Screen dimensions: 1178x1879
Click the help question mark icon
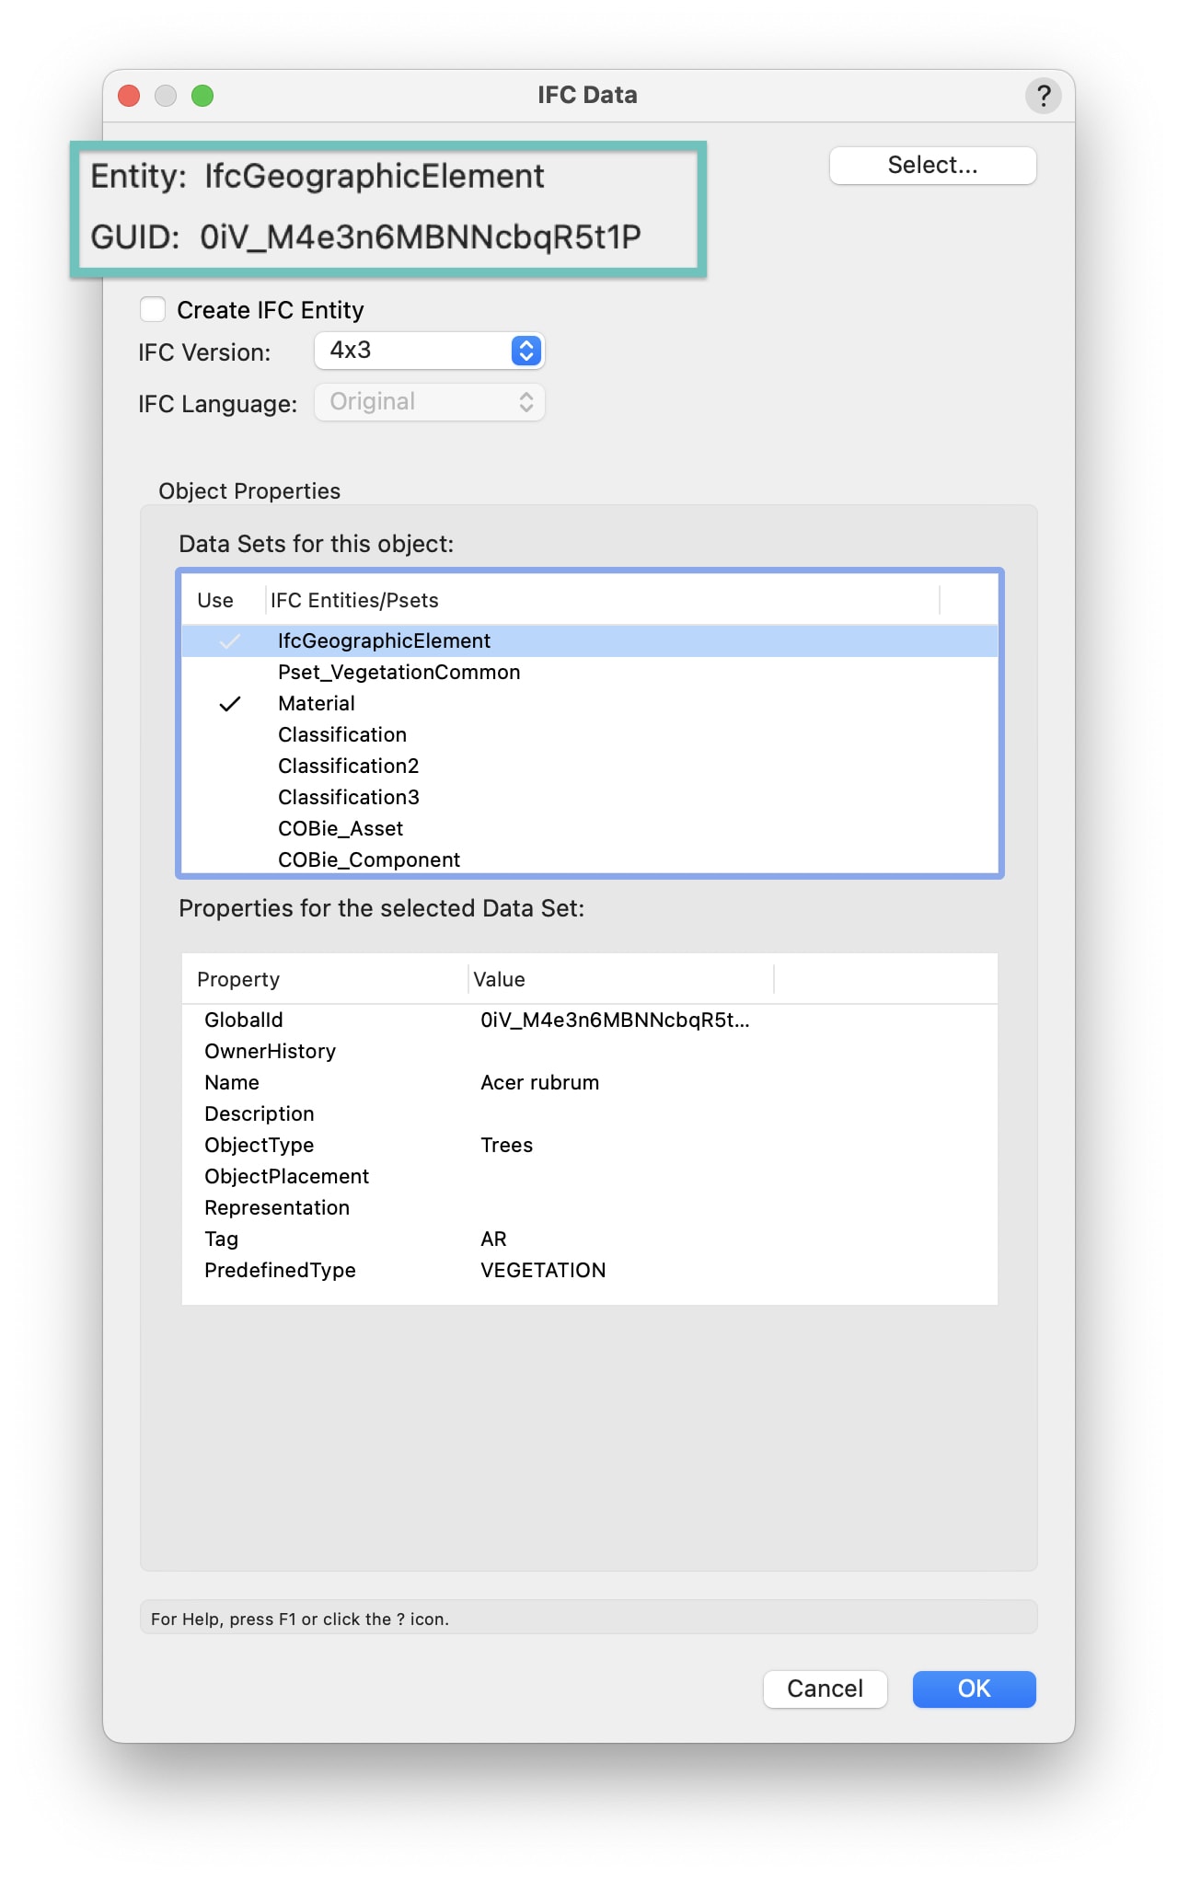pos(1043,96)
